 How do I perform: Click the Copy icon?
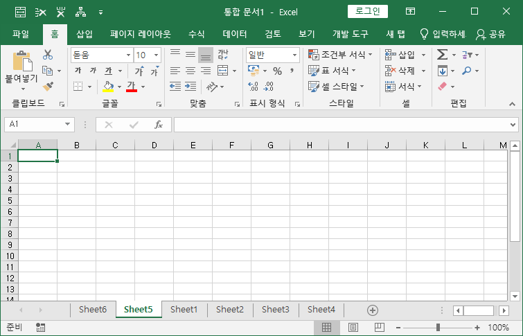click(47, 71)
